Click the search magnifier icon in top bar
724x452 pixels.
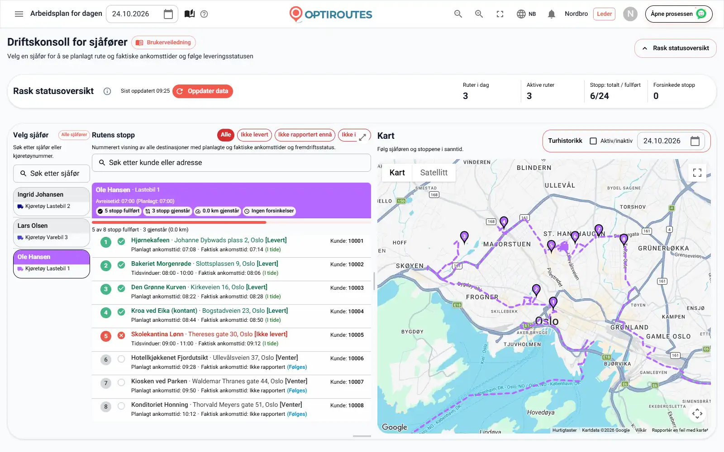point(458,14)
